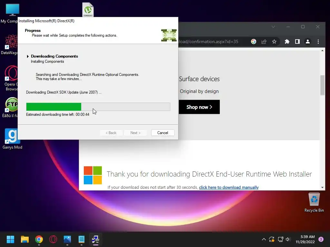The image size is (330, 247).
Task: Click the DirectX logo in installer header
Action: pyautogui.click(x=169, y=35)
